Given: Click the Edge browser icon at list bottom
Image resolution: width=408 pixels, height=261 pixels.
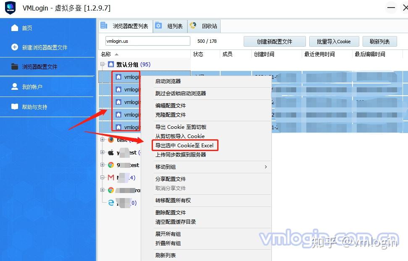Looking at the screenshot, I should 110,202.
